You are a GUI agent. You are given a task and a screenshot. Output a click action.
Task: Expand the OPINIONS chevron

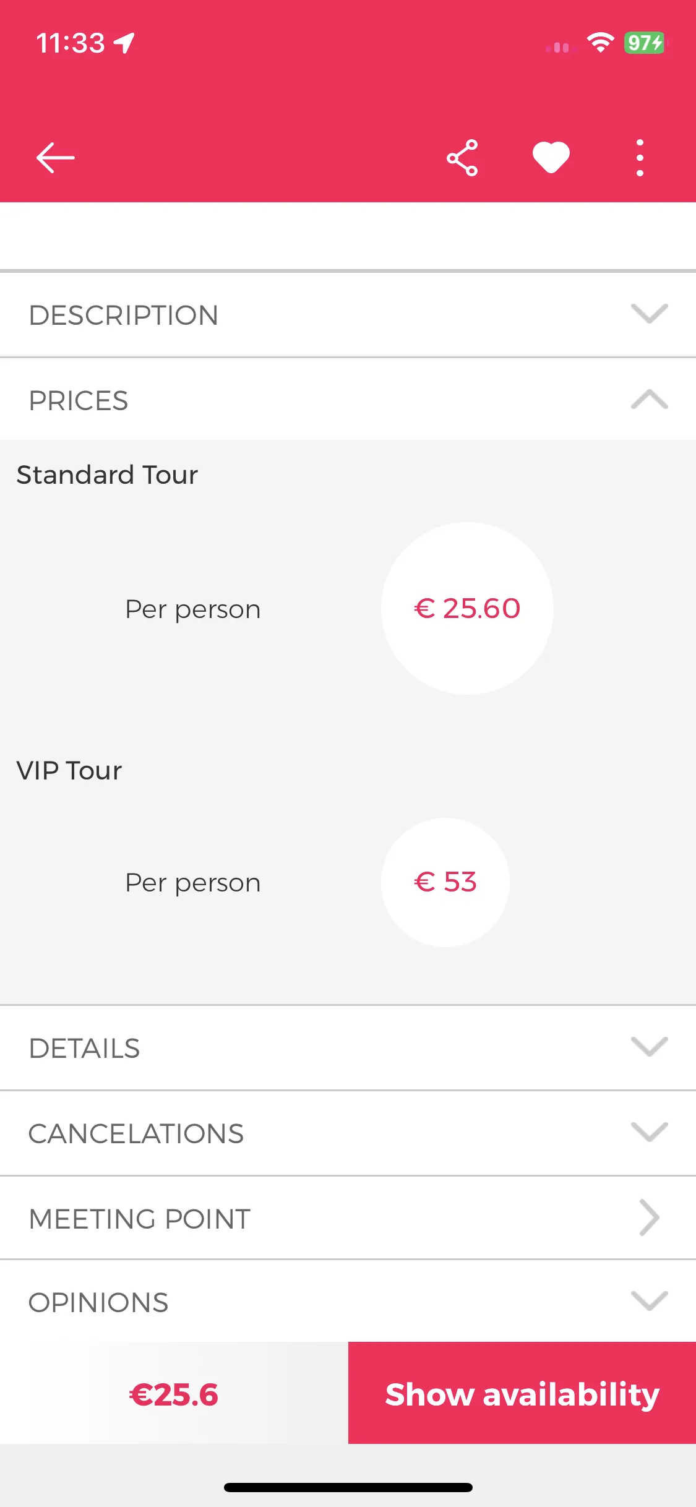click(x=649, y=1301)
